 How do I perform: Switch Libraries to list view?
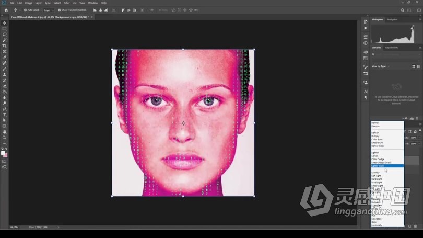[x=418, y=66]
